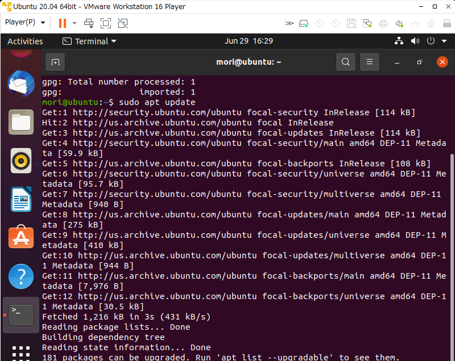
Task: Open Ubuntu Software from the dock
Action: [21, 237]
